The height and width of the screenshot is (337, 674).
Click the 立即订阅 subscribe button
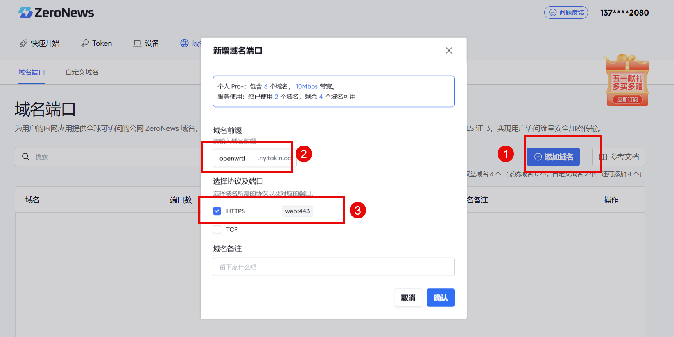(627, 99)
